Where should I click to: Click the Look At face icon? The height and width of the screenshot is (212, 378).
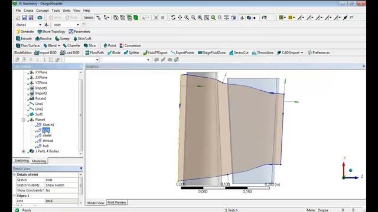click(x=264, y=18)
